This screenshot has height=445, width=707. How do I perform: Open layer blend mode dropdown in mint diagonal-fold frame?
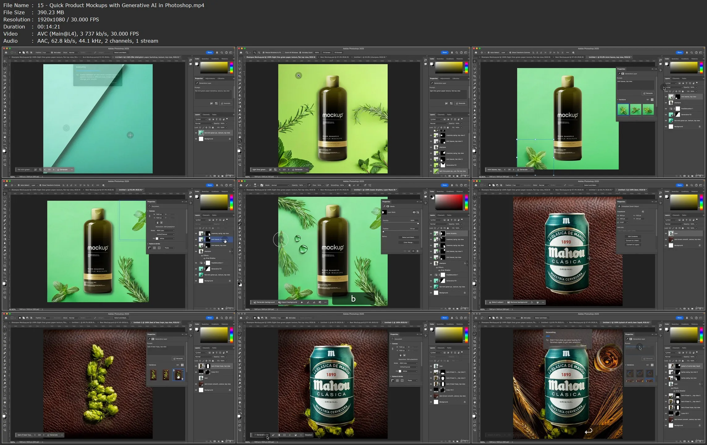coord(204,123)
